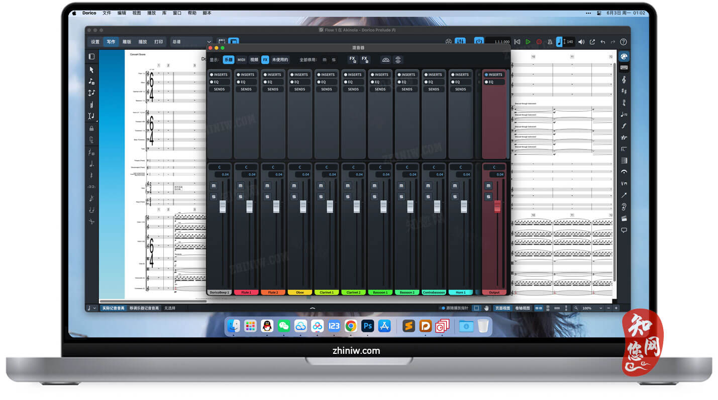Screen dimensions: 718x400
Task: Select the arrow pointer tool in left toolbox
Action: (91, 70)
